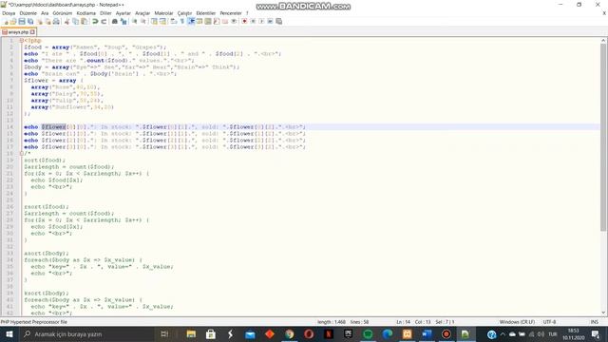Open the Görünüm menu

click(63, 13)
